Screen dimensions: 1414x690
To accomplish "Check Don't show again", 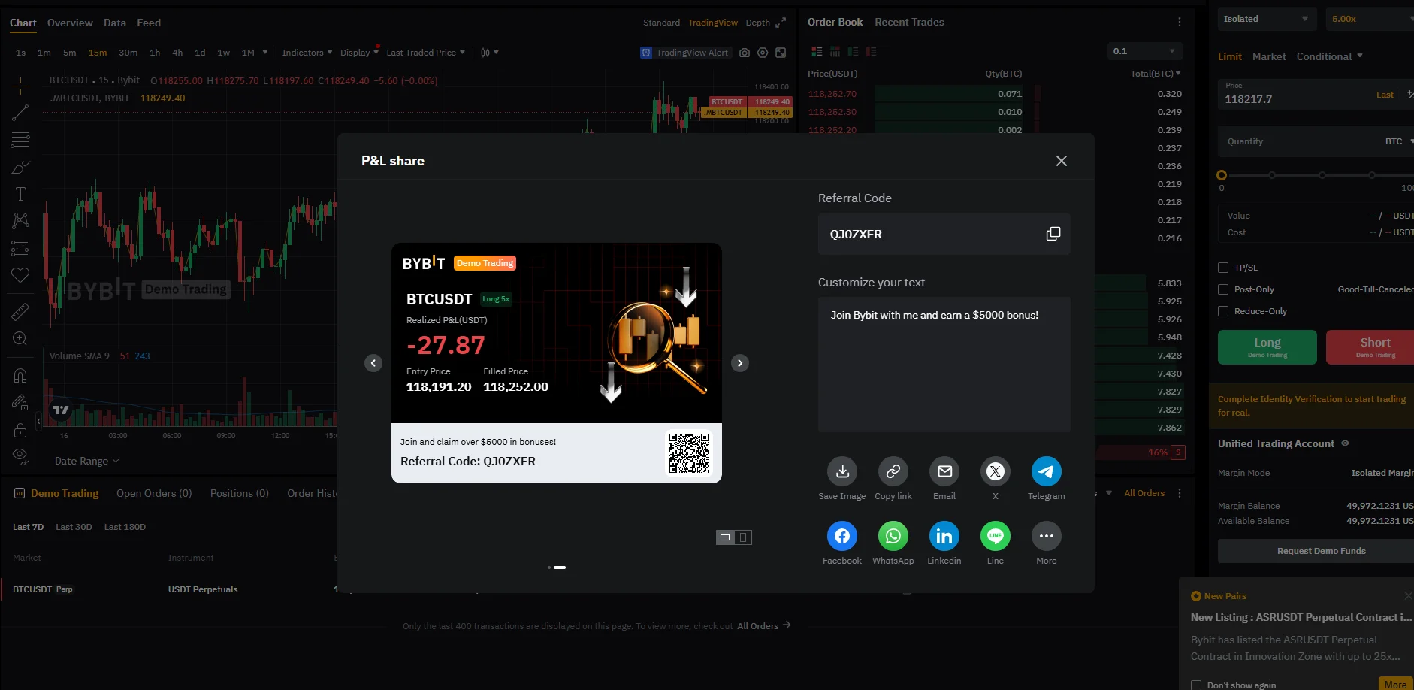I will 1196,685.
